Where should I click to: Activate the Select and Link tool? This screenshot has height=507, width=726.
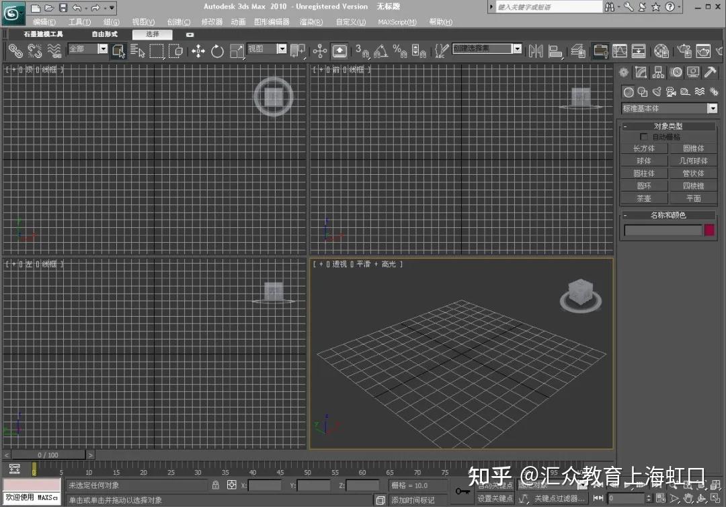[x=17, y=50]
